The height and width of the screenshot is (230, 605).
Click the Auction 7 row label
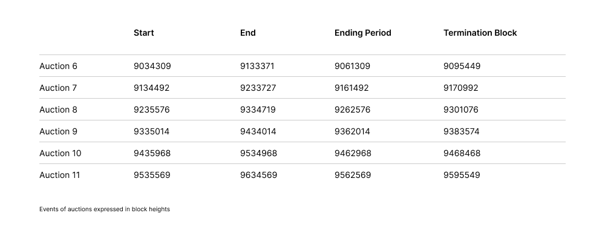click(x=58, y=88)
